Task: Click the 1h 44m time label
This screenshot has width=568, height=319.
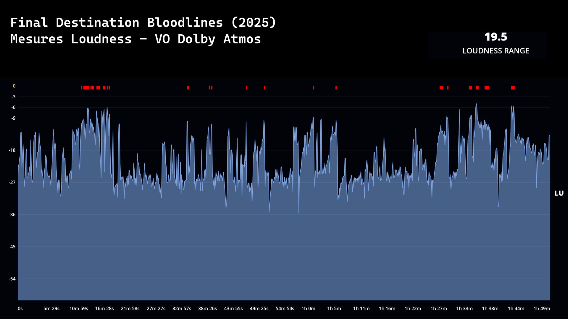Action: tap(516, 308)
